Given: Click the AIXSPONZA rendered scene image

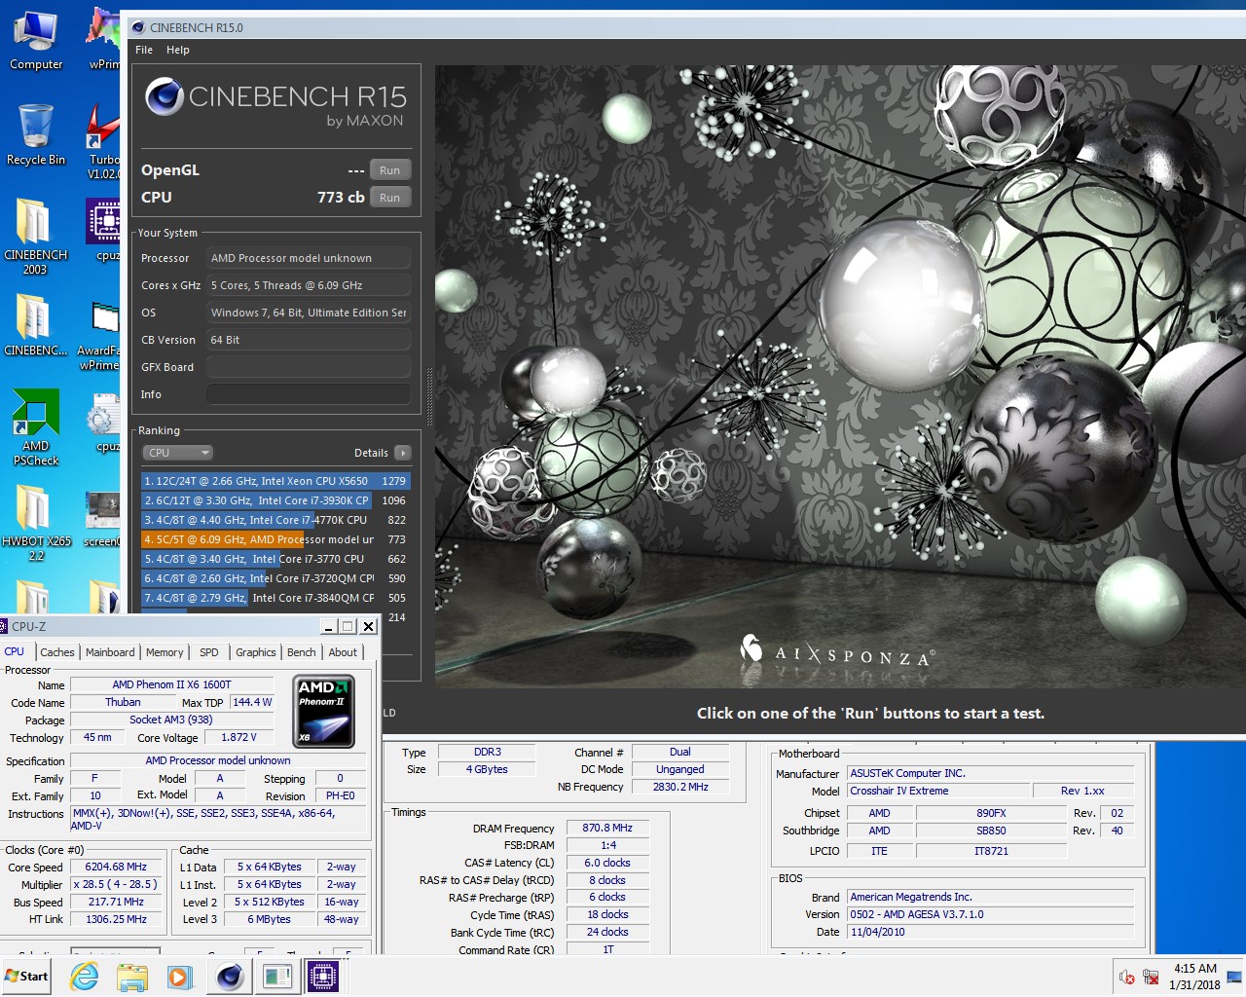Looking at the screenshot, I should (x=840, y=377).
